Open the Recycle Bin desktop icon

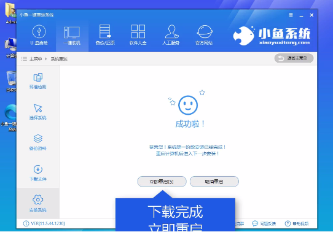[x=11, y=82]
